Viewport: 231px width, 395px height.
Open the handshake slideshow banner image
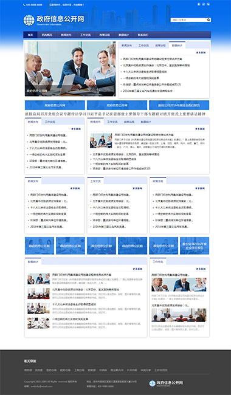click(71, 69)
